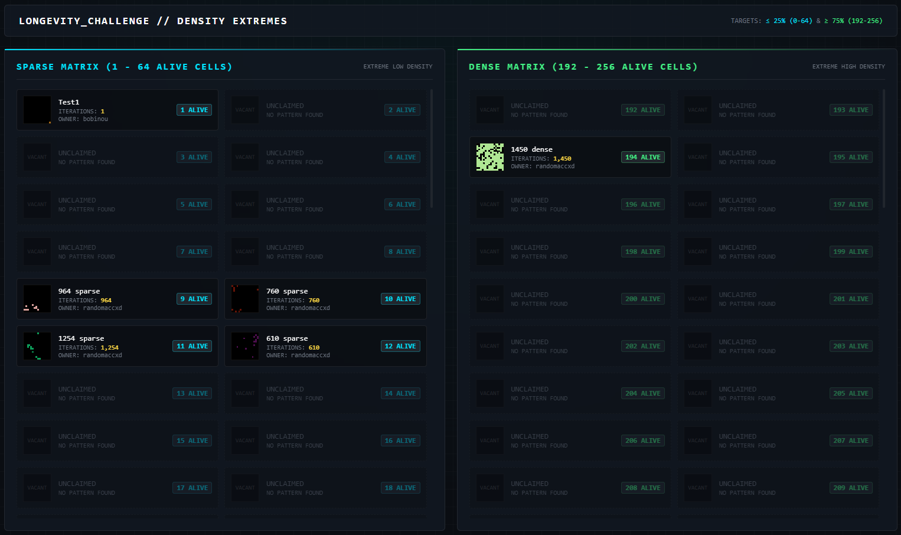Open the Test1 pattern thumbnail
This screenshot has width=901, height=535.
tap(37, 110)
